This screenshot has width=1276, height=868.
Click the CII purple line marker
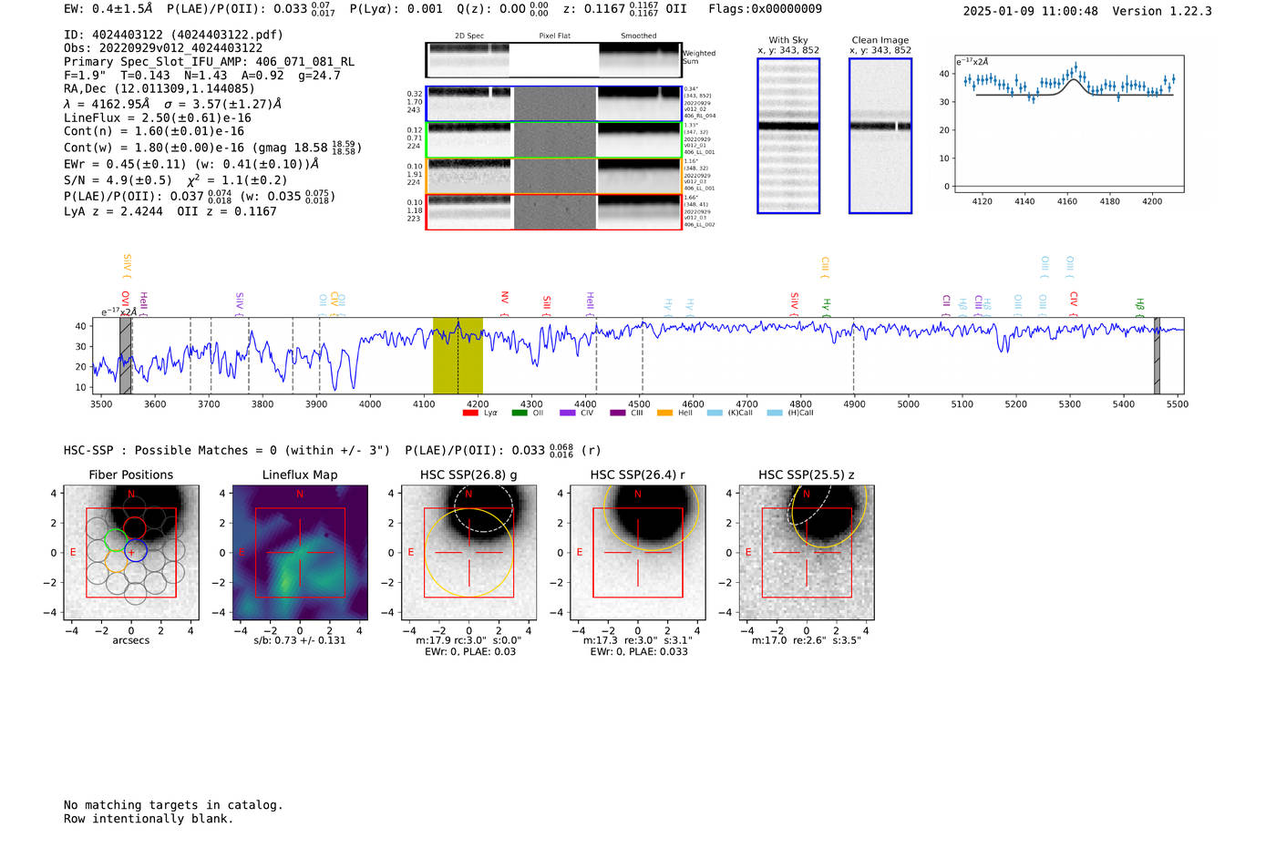[947, 305]
